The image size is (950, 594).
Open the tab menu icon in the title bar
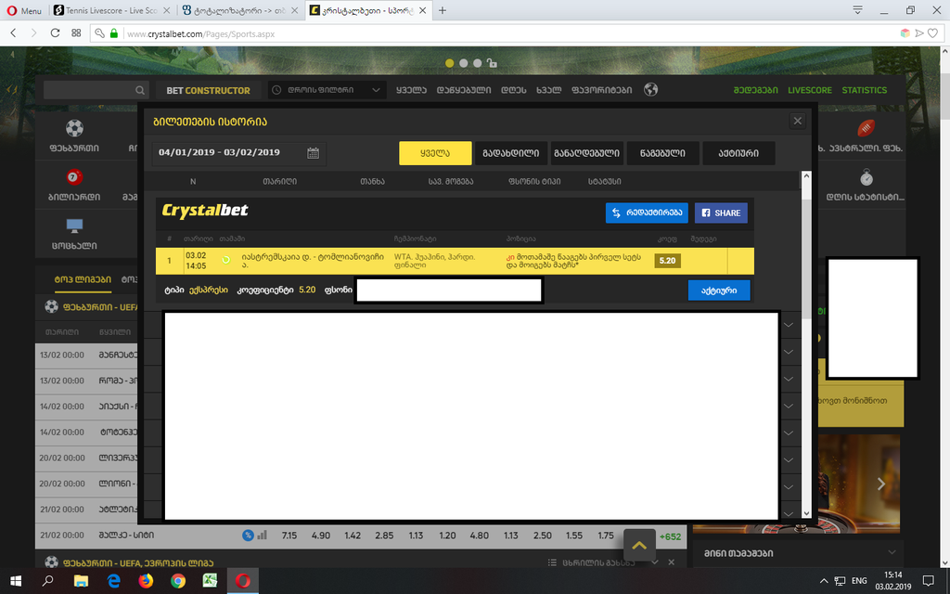pos(857,9)
